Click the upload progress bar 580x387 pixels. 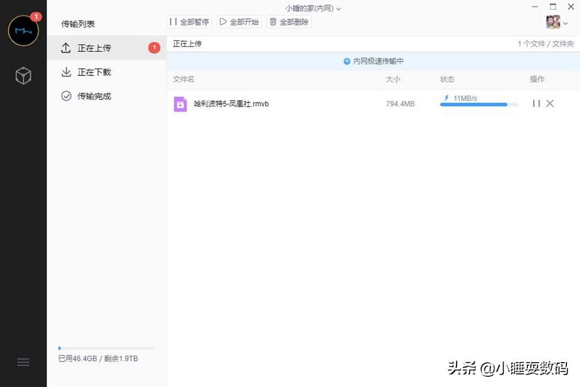(479, 105)
